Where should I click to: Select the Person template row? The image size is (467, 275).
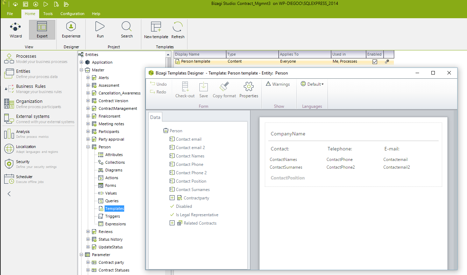[284, 61]
